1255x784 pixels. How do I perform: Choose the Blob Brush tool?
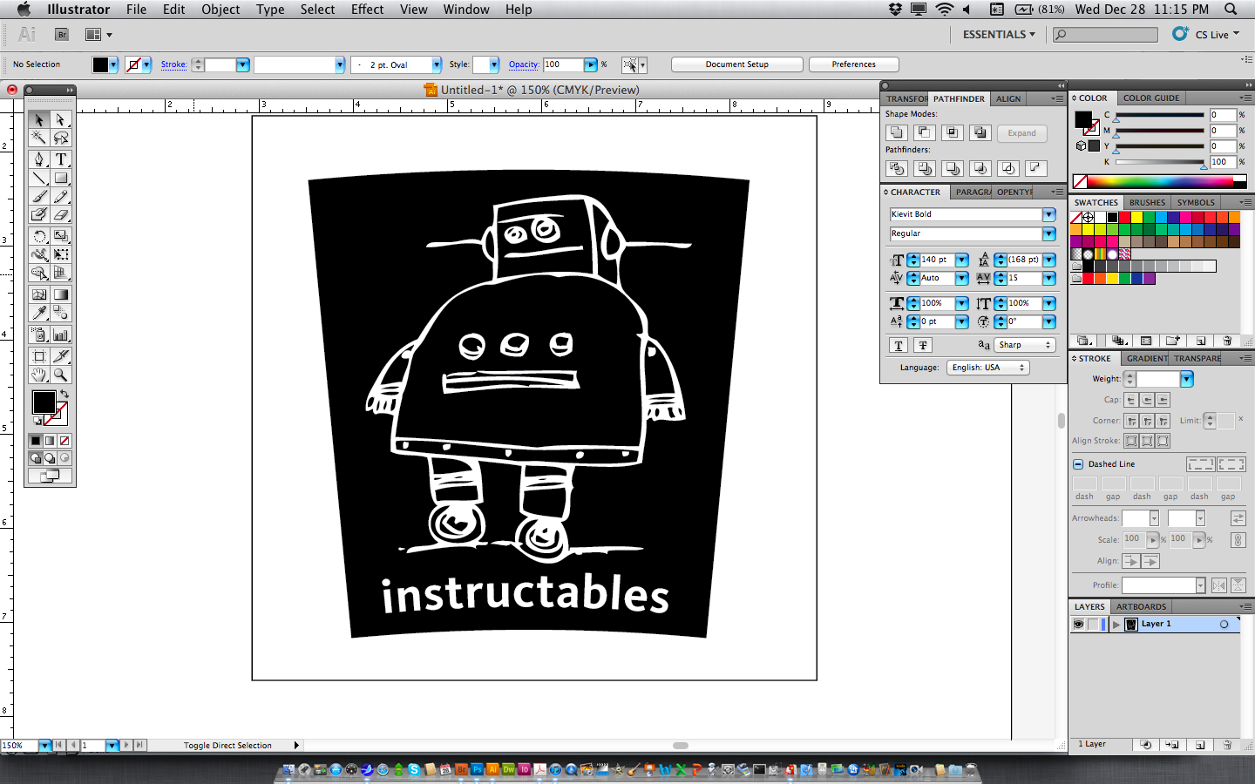pos(38,214)
